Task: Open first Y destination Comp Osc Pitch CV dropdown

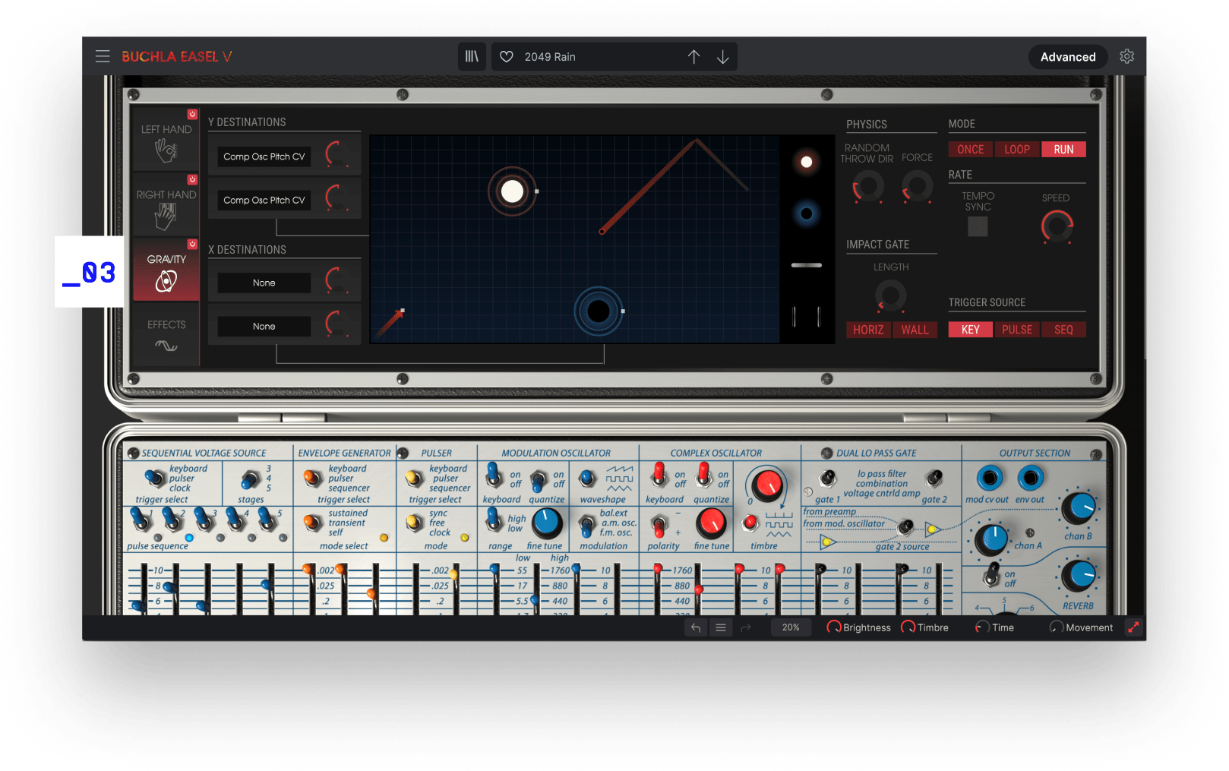Action: click(264, 156)
